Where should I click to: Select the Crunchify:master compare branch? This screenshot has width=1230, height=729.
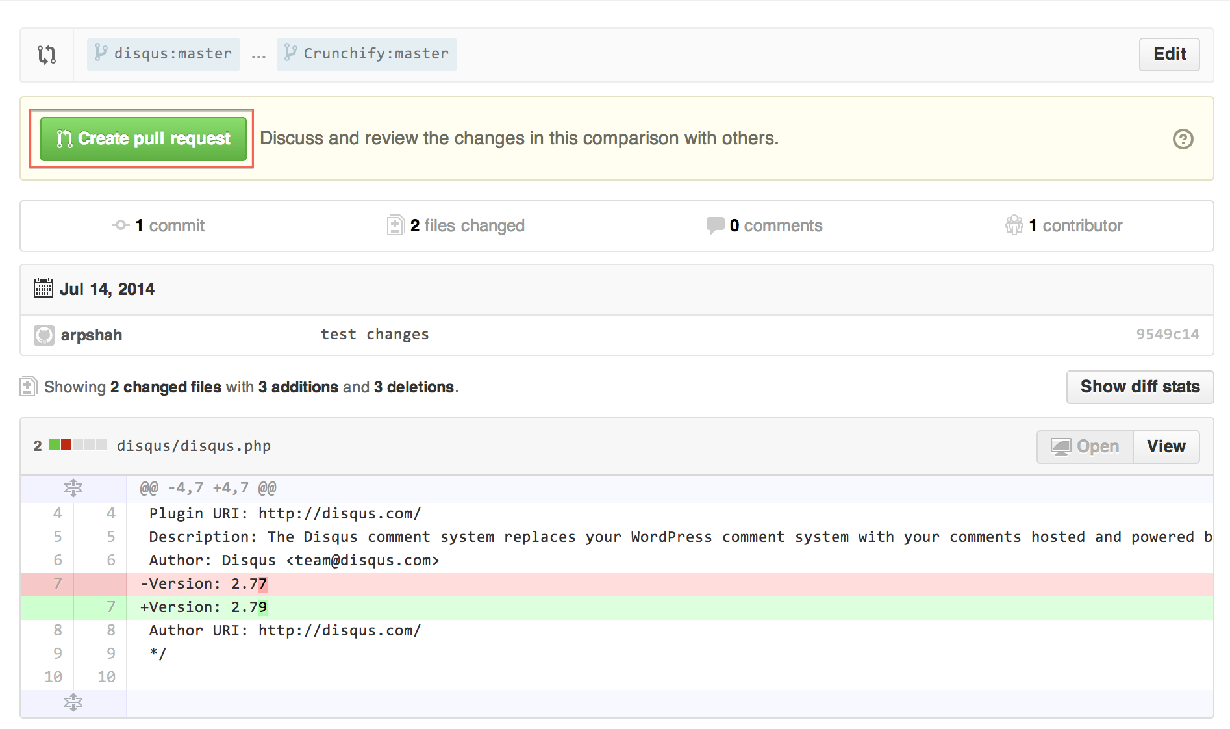[367, 54]
